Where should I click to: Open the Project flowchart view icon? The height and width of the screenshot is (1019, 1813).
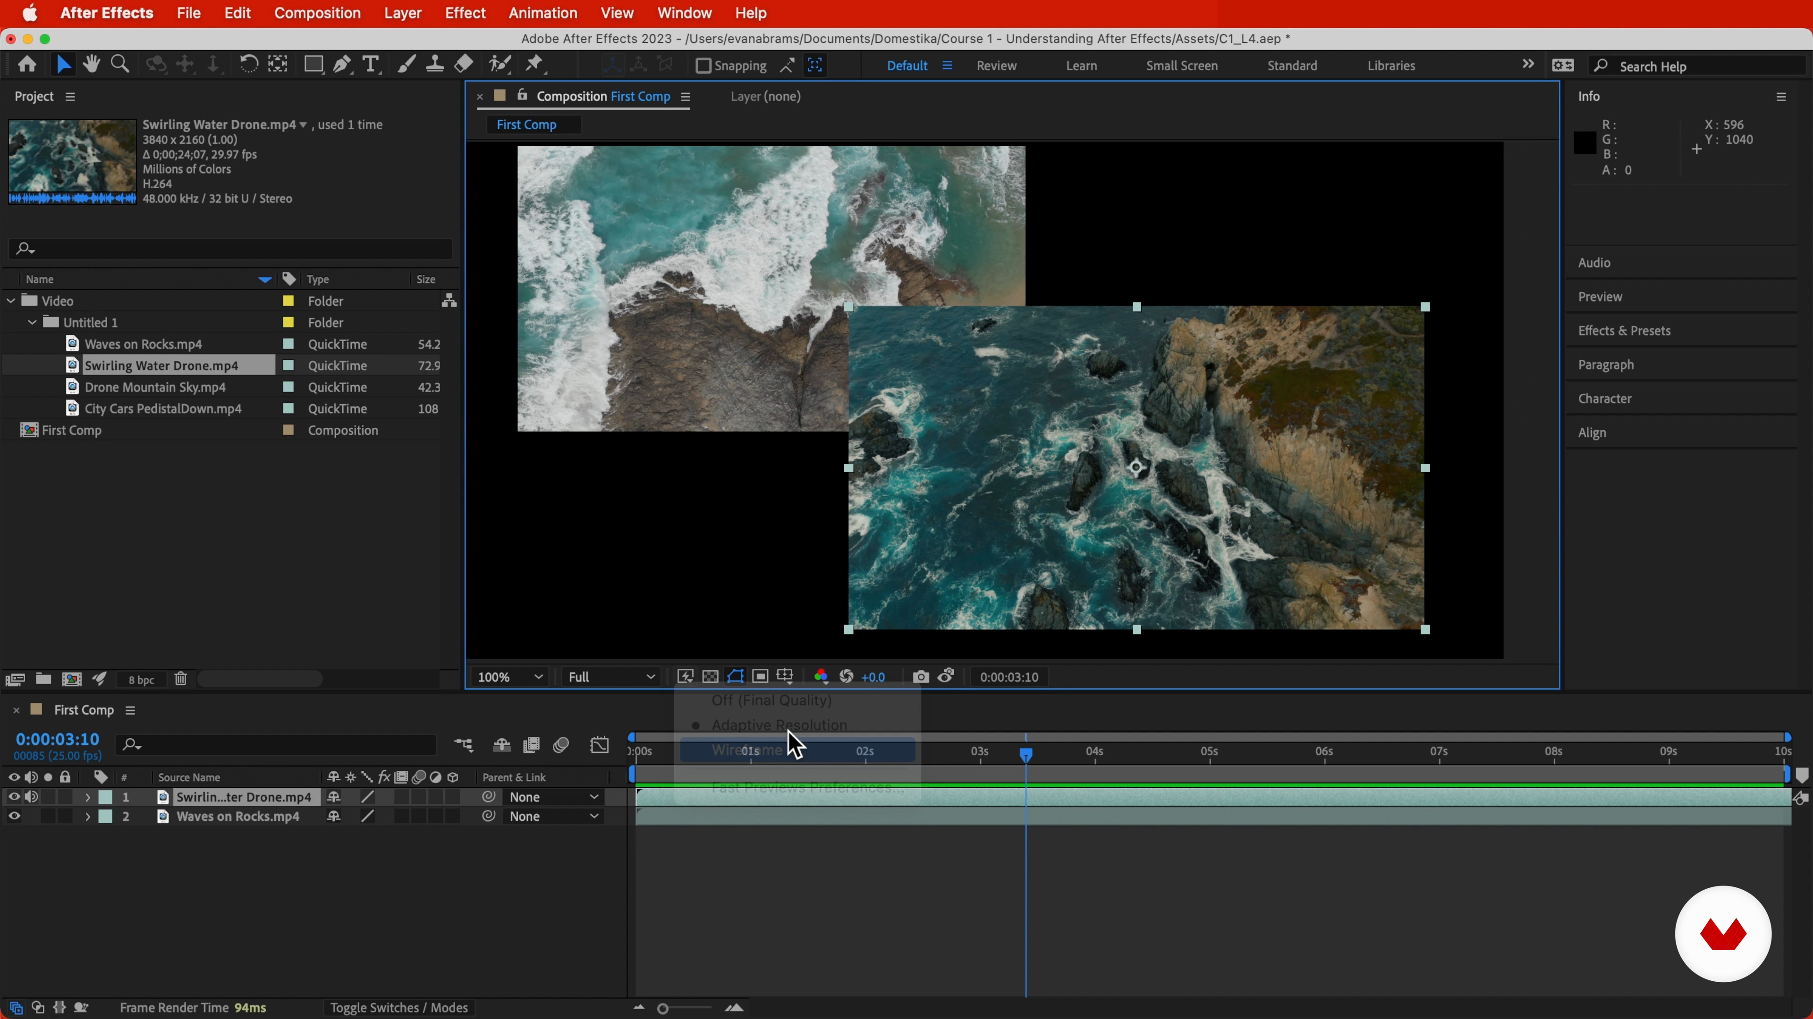(x=449, y=301)
